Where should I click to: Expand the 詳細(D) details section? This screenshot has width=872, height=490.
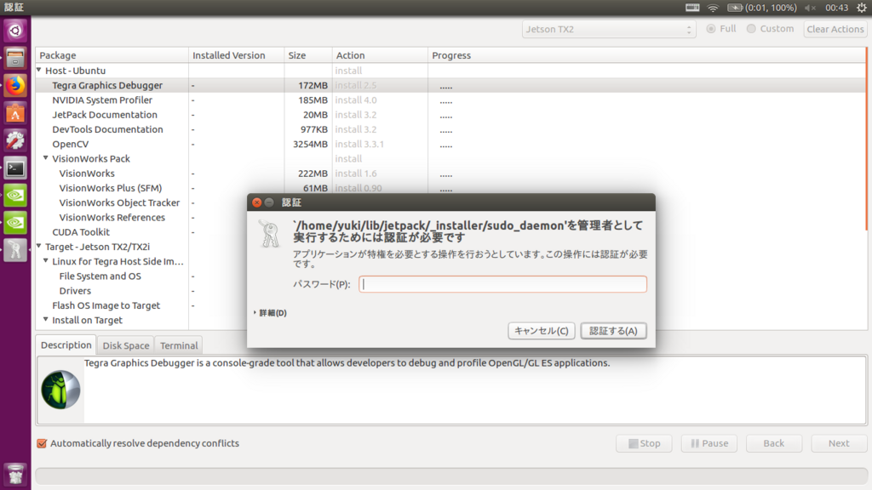270,313
